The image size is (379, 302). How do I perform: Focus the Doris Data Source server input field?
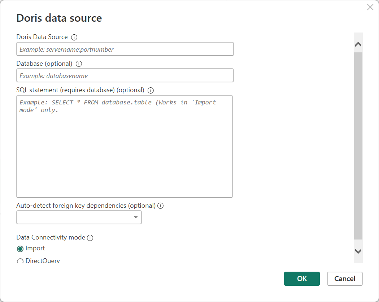click(125, 49)
